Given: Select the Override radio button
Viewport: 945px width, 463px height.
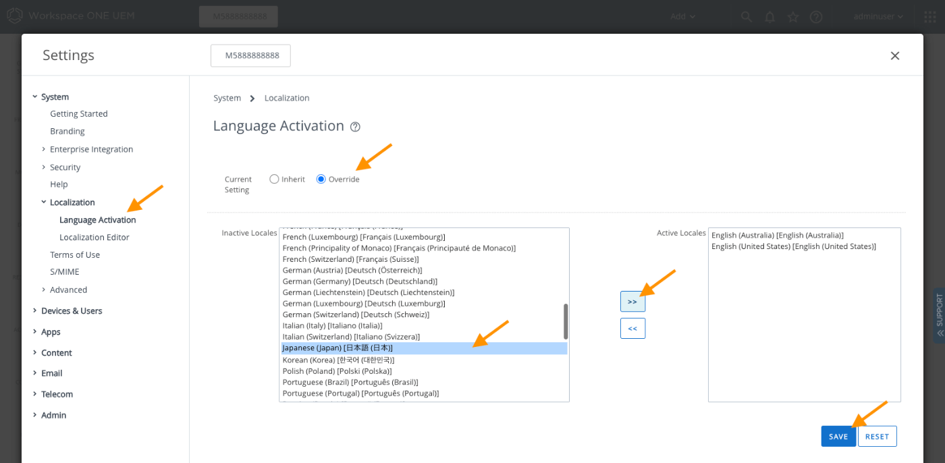Looking at the screenshot, I should click(321, 179).
